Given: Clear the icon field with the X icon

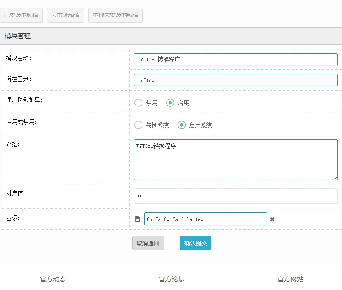Looking at the screenshot, I should (x=272, y=219).
